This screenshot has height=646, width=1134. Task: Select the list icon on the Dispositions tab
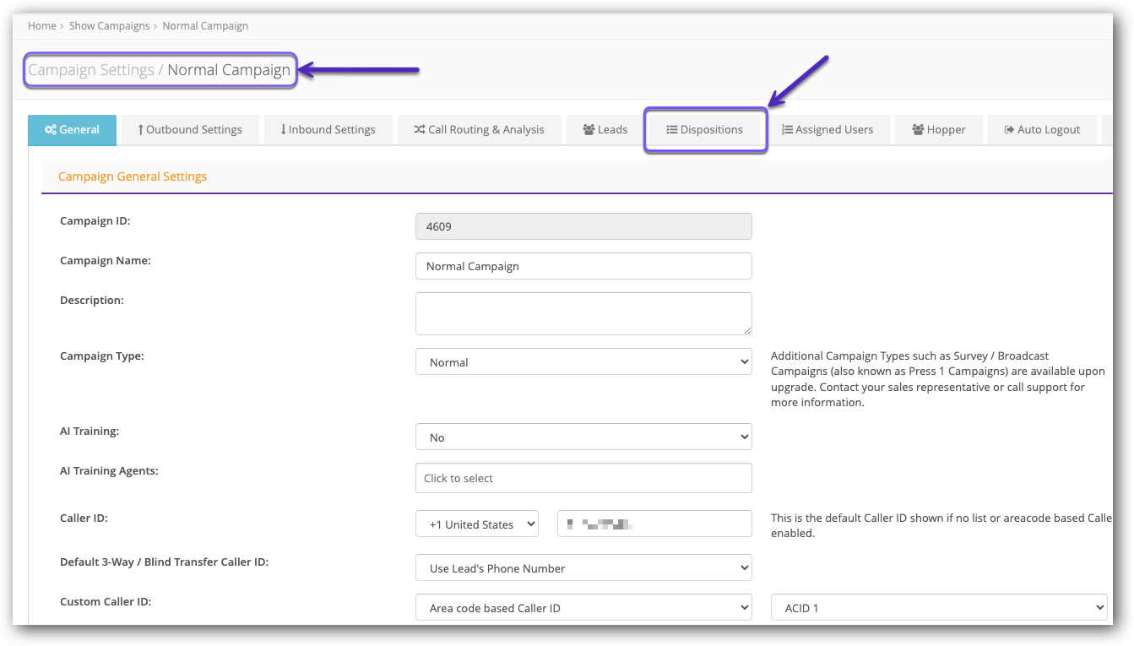[670, 129]
